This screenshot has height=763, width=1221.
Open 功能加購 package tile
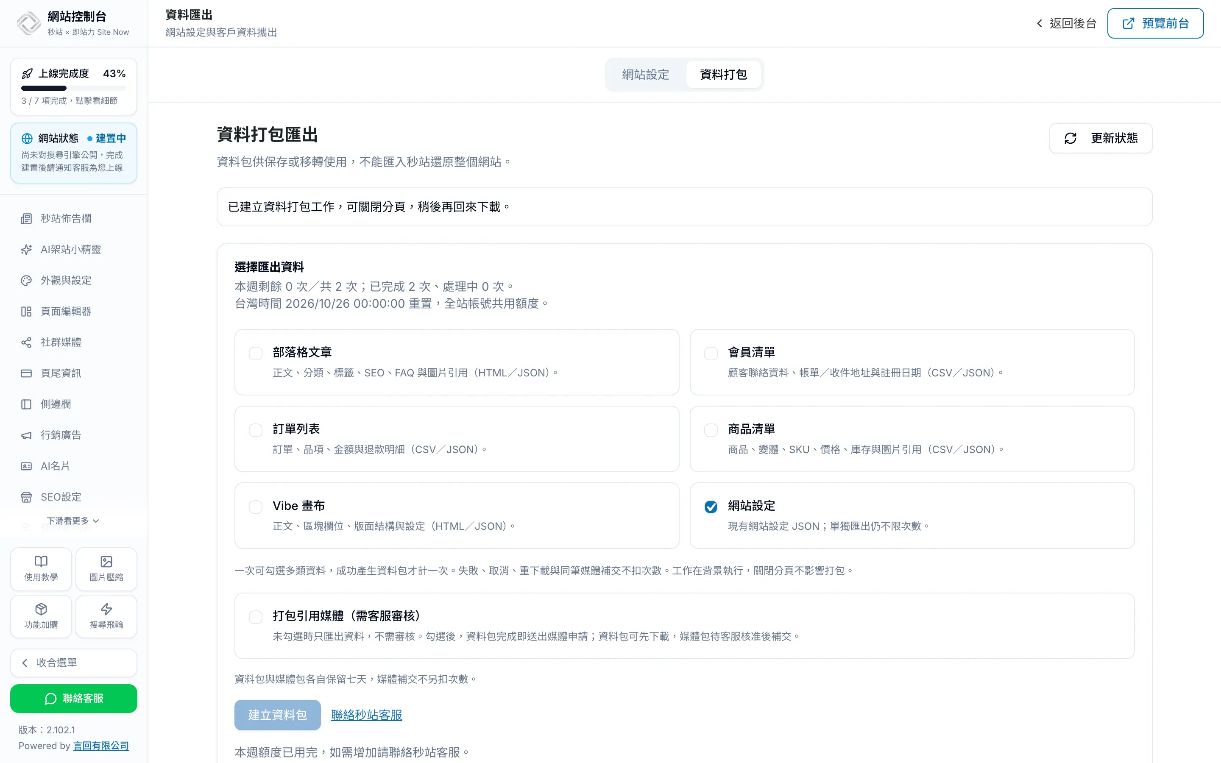(x=41, y=617)
